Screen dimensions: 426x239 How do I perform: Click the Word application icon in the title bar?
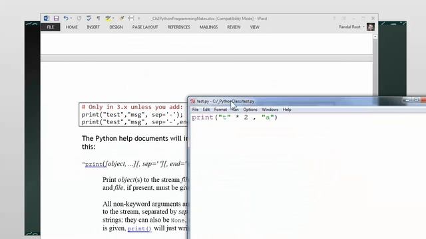(x=47, y=19)
